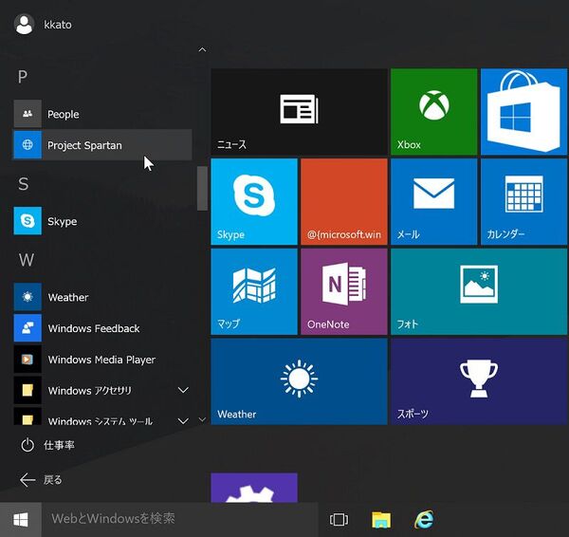The width and height of the screenshot is (569, 537).
Task: Click the 戻る back button
Action: (41, 480)
